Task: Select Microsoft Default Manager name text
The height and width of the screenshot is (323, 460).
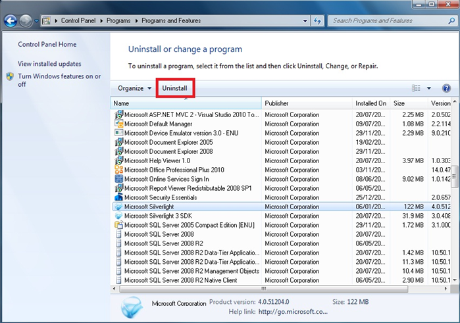Action: pos(158,124)
